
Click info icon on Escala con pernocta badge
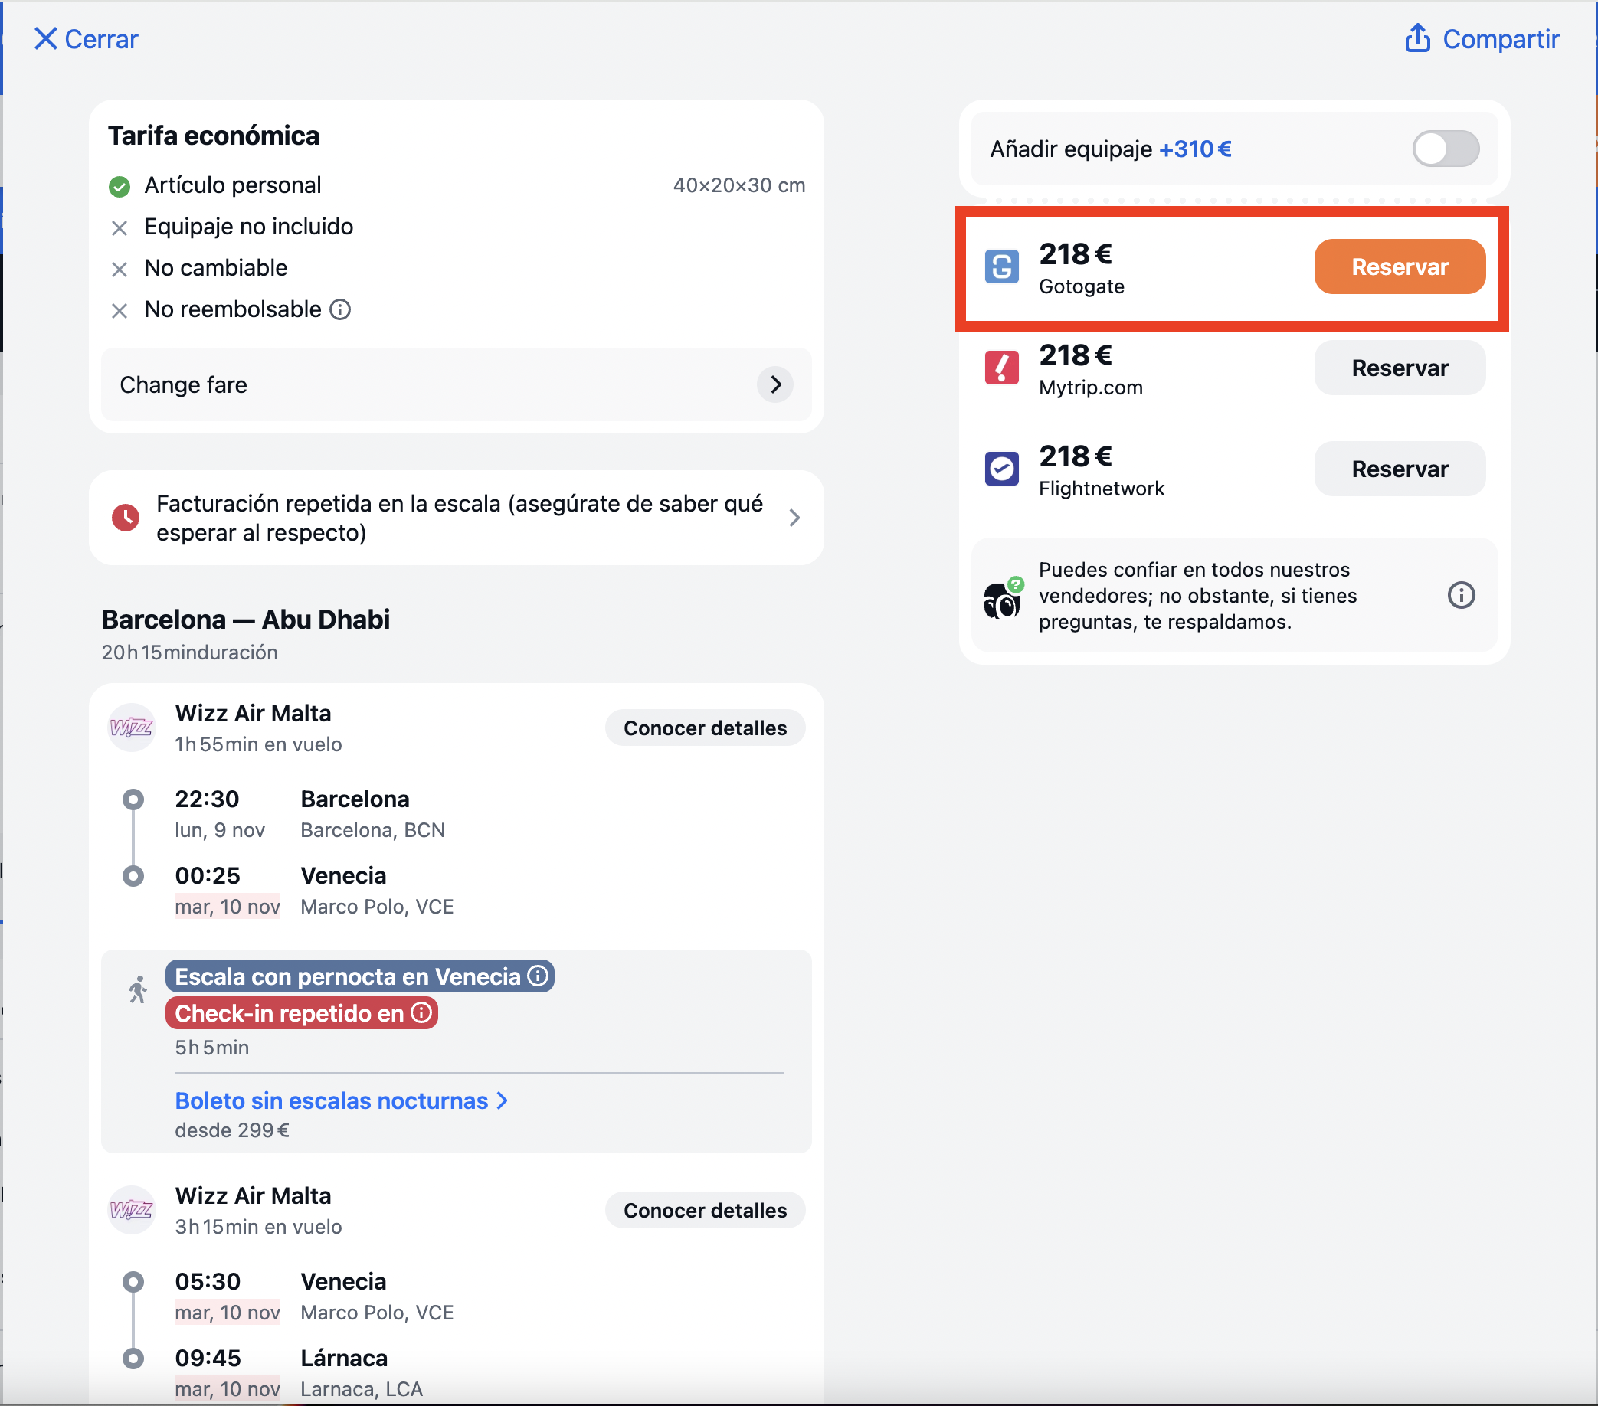[x=538, y=976]
